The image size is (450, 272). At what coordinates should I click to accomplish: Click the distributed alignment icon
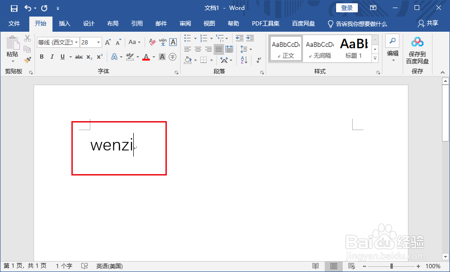pos(229,49)
